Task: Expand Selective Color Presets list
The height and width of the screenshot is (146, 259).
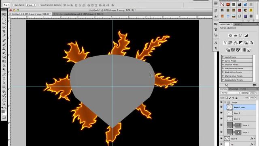Action: (223, 80)
